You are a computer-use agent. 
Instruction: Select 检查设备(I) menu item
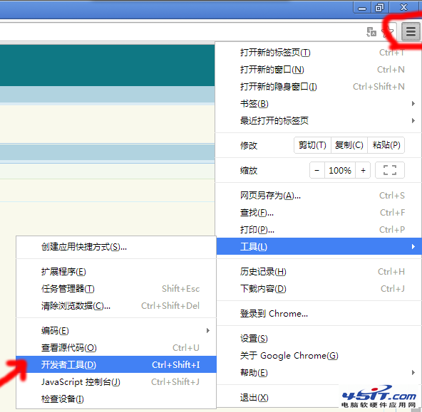tap(116, 399)
